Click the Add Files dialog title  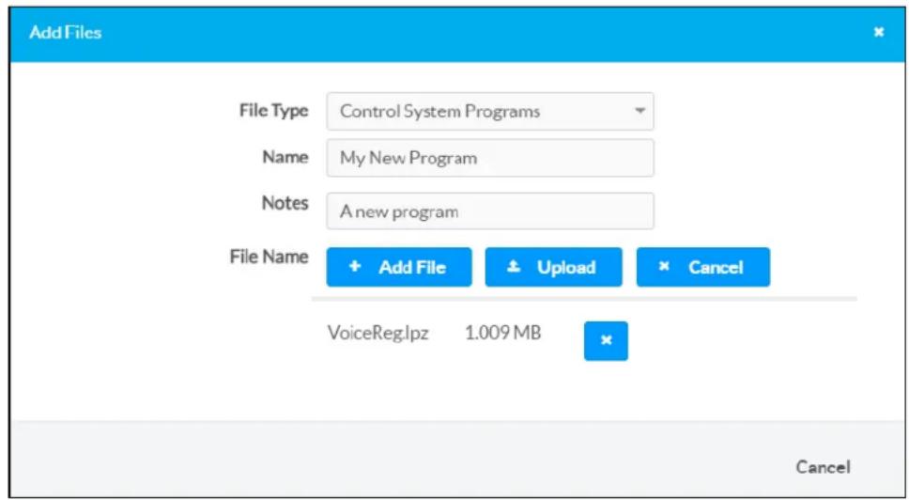click(x=66, y=33)
